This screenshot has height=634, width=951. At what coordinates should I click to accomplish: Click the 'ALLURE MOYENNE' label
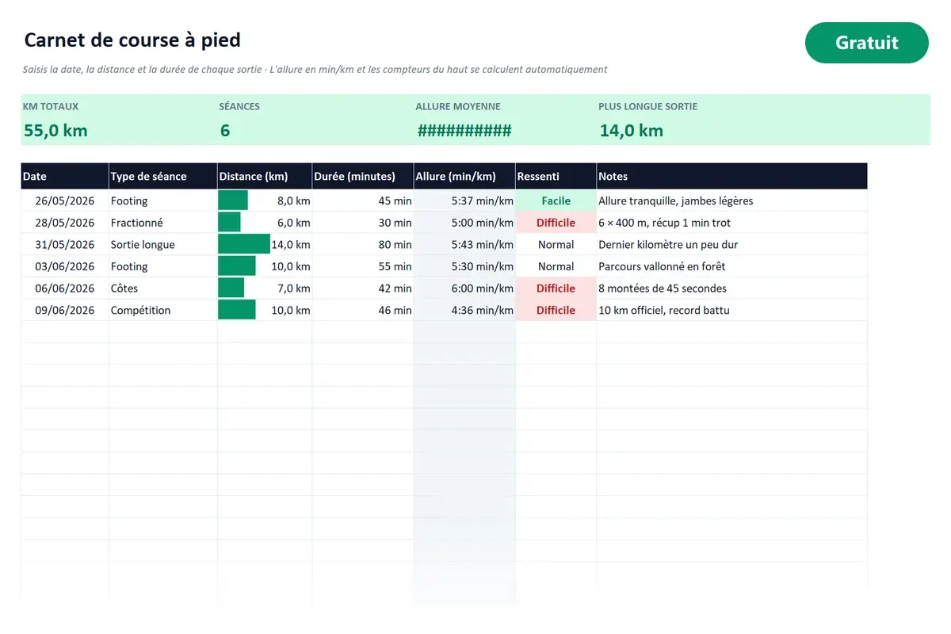coord(458,106)
